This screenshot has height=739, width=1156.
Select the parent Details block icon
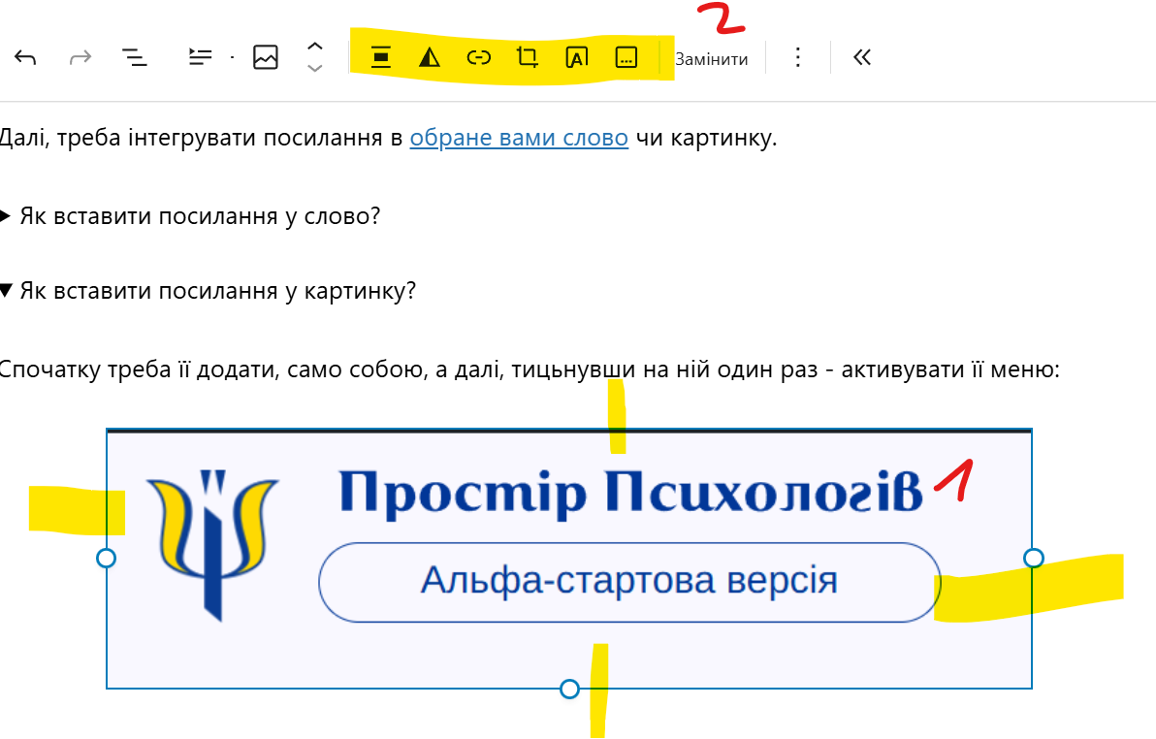click(200, 58)
